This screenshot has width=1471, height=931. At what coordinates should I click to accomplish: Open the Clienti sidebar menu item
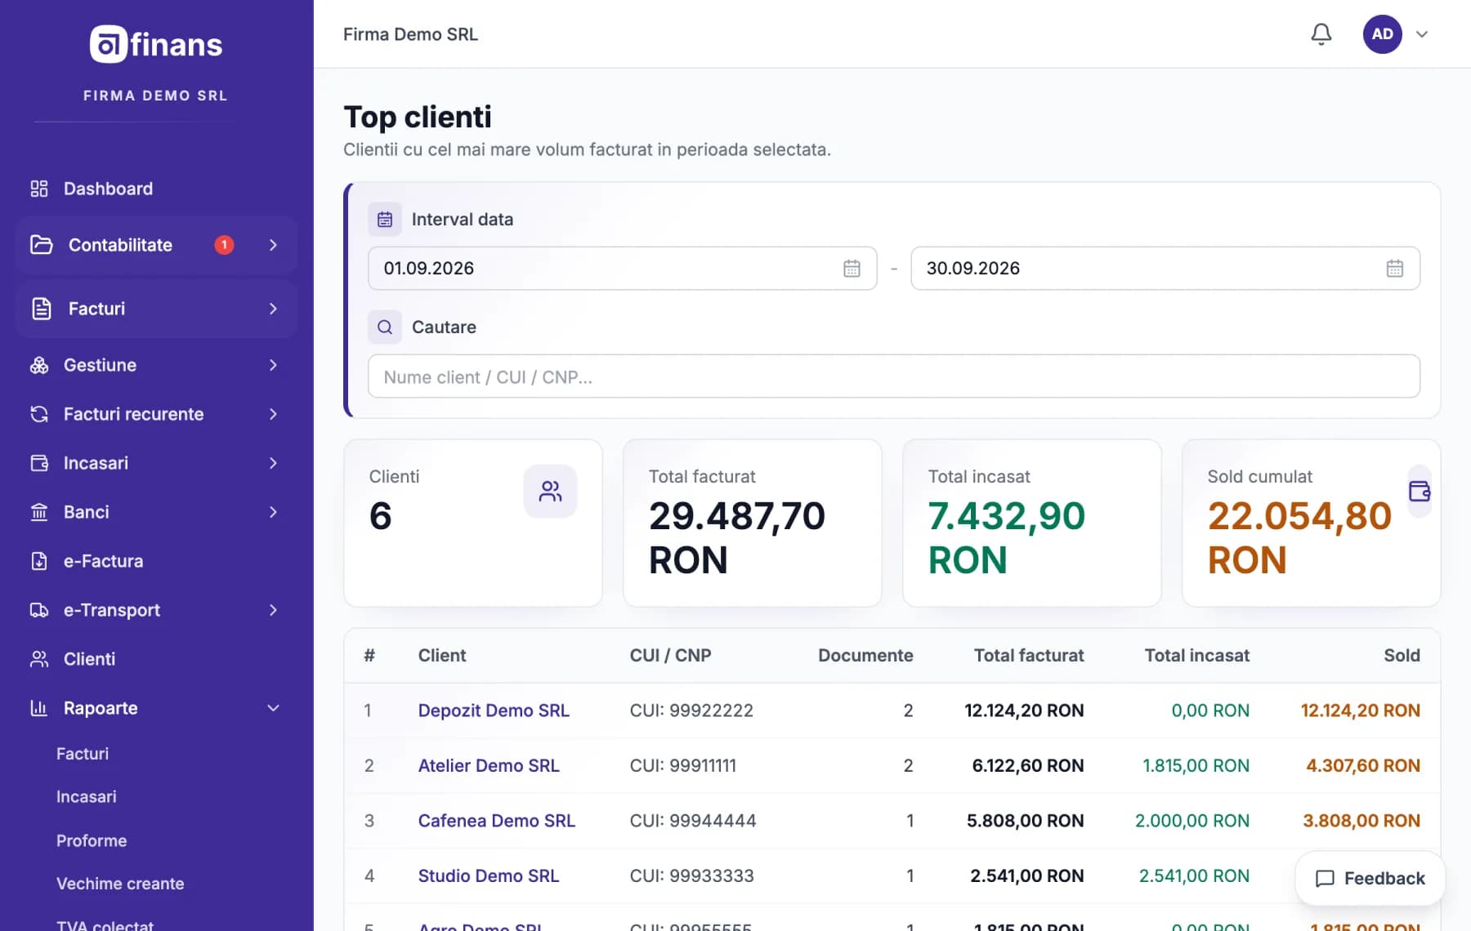155,659
